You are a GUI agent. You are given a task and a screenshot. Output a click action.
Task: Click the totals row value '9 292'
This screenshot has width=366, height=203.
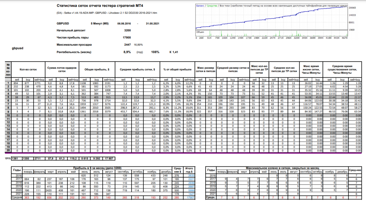click(97, 158)
